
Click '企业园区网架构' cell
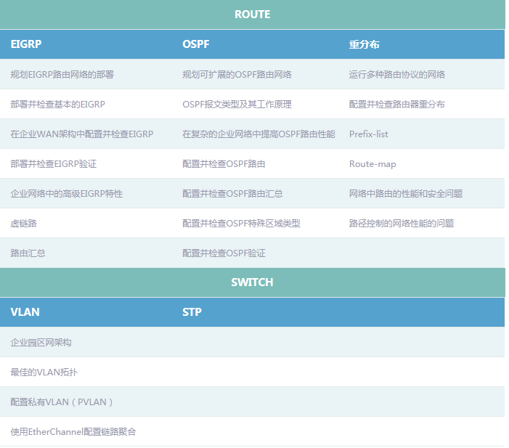click(x=41, y=343)
